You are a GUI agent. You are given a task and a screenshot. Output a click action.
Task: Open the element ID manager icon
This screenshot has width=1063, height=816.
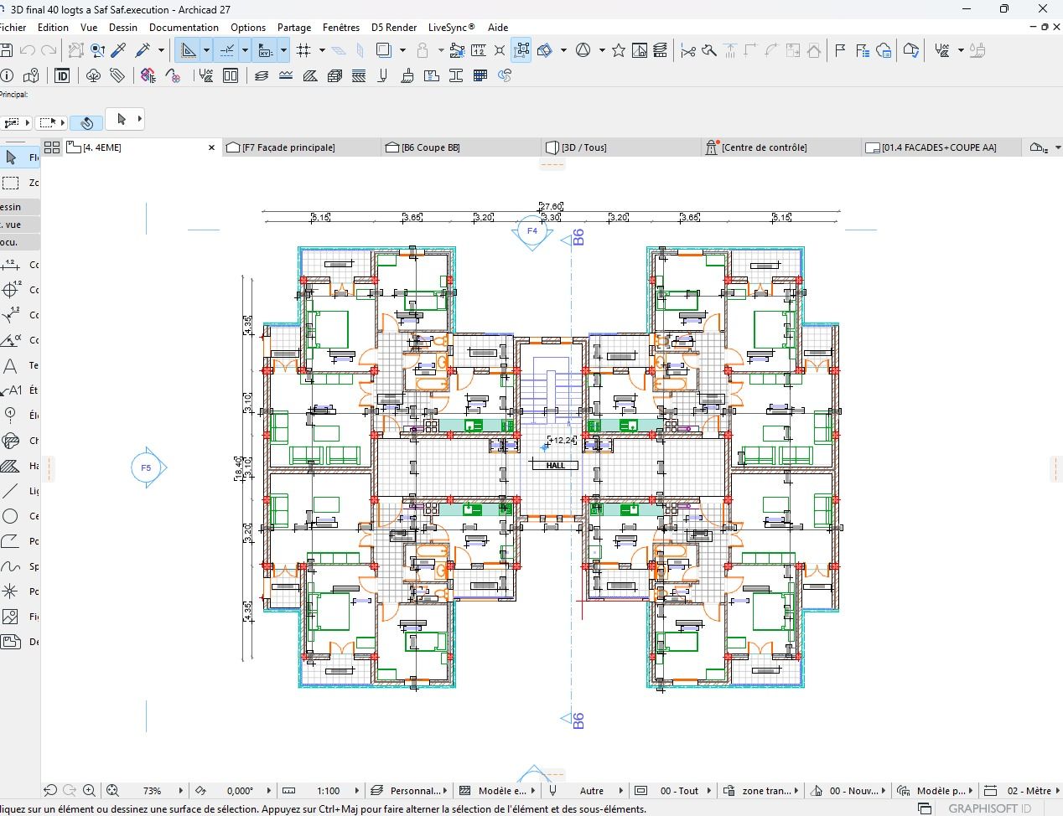coord(62,75)
